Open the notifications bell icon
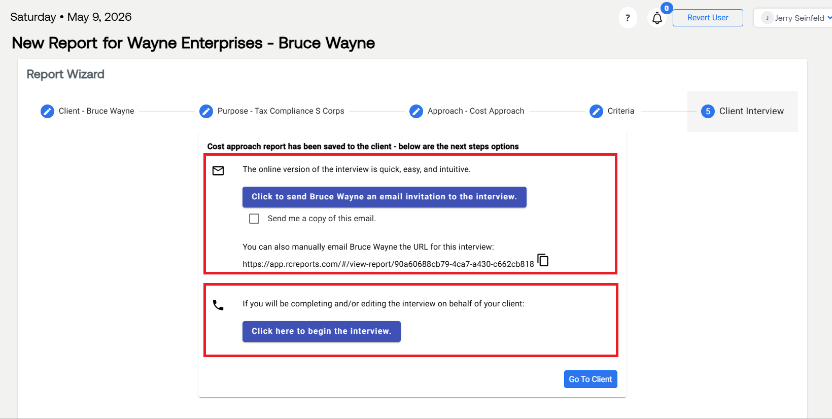 pyautogui.click(x=657, y=18)
